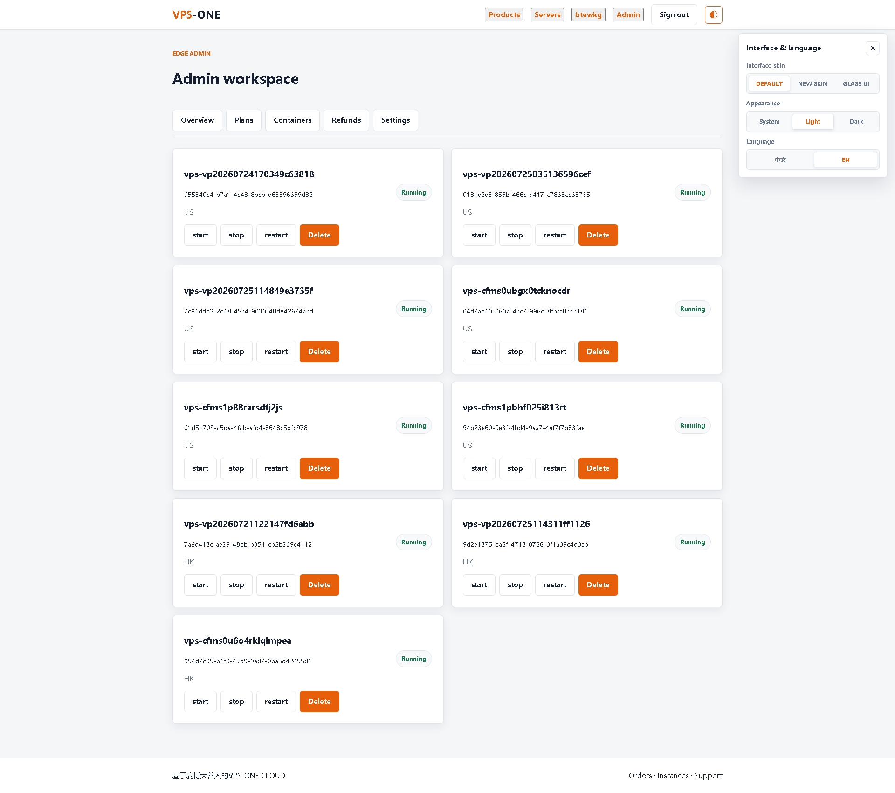Toggle the theme half-circle icon
This screenshot has width=895, height=793.
click(x=713, y=15)
